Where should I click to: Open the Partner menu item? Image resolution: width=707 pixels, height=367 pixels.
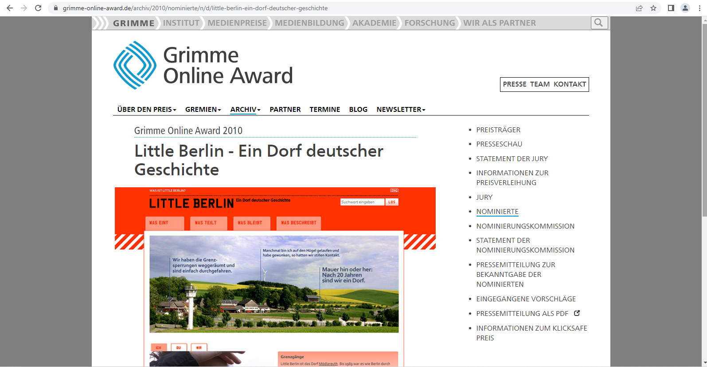pos(285,109)
